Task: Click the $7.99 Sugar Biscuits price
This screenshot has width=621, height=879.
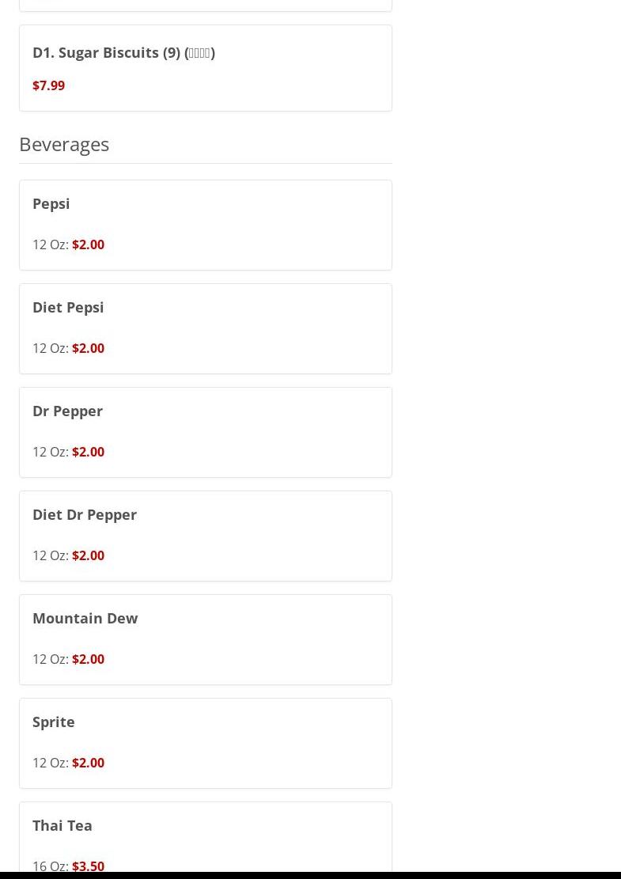Action: pos(48,85)
